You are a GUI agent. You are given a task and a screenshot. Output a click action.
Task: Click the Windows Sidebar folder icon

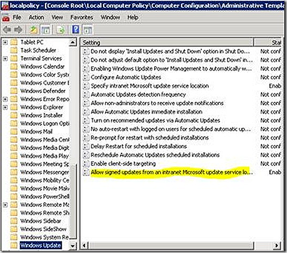[x=14, y=221]
